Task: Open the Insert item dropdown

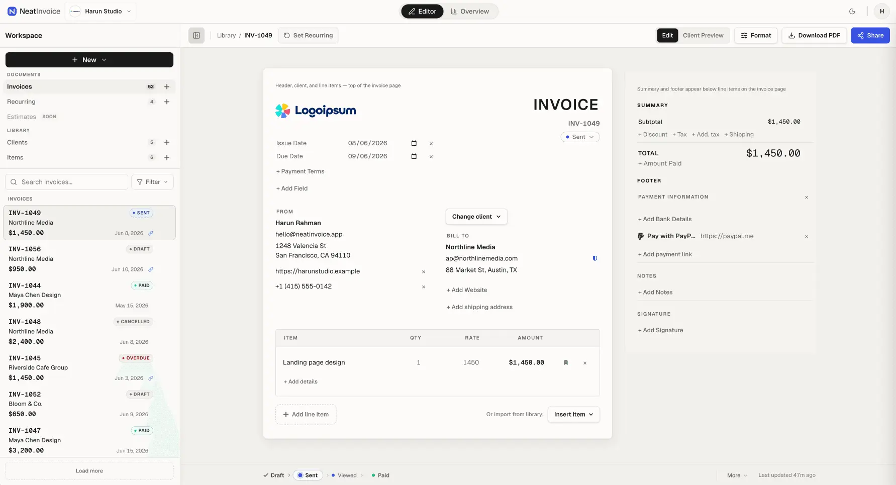Action: (573, 414)
